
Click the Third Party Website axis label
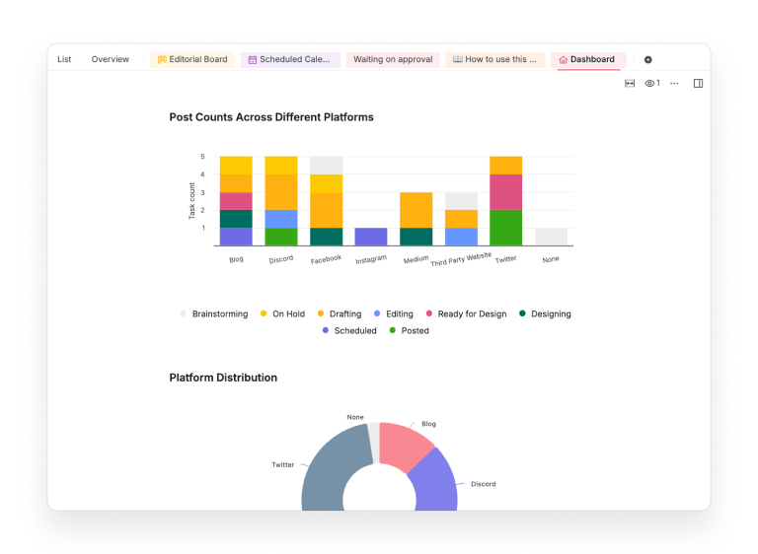(x=461, y=259)
